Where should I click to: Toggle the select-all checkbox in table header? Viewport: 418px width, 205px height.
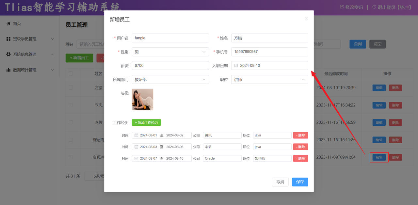click(71, 73)
